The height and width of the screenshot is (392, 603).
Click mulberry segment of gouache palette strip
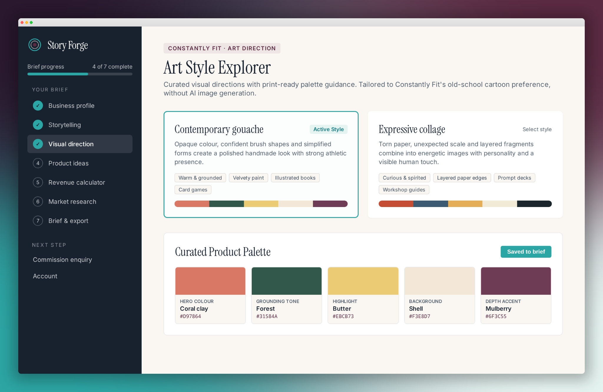[x=330, y=204]
